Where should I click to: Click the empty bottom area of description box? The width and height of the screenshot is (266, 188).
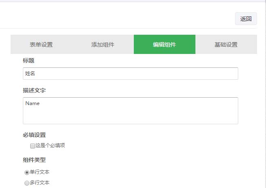pyautogui.click(x=131, y=119)
